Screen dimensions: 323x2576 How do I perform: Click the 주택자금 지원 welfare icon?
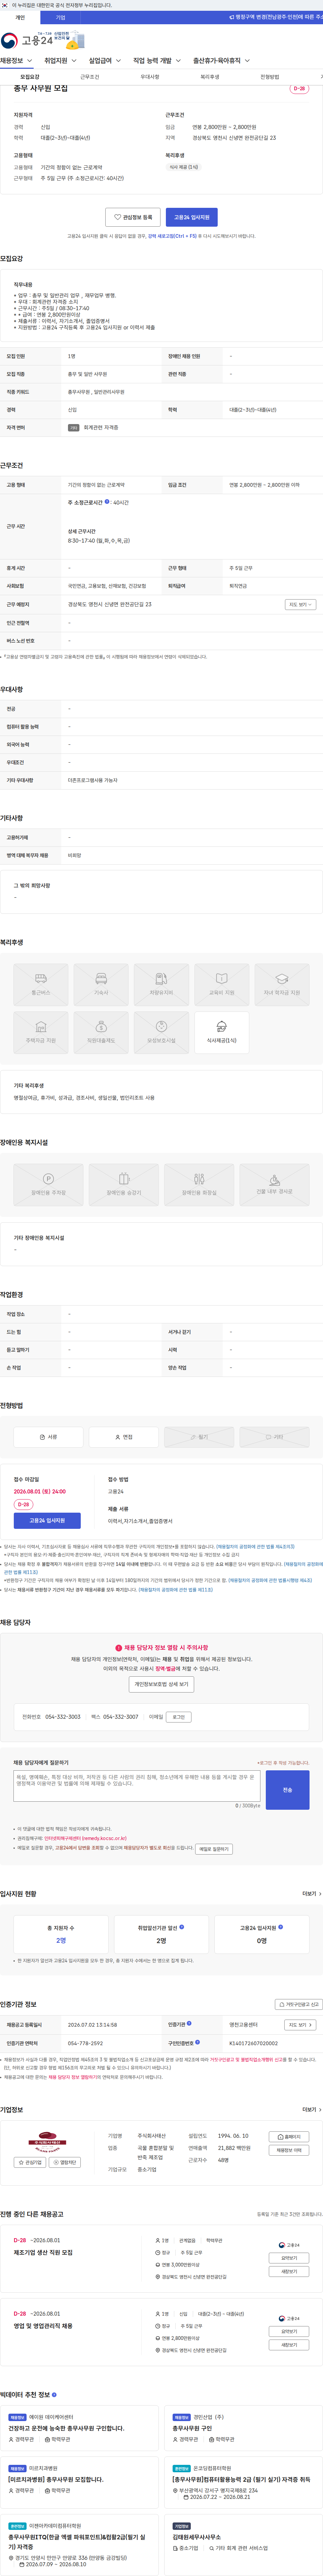41,1033
